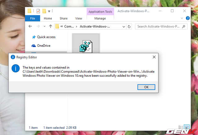198x135 pixels.
Task: Refresh the current folder
Action: click(129, 27)
